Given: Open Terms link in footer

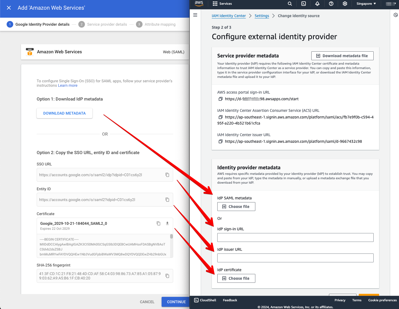Looking at the screenshot, I should 357,300.
